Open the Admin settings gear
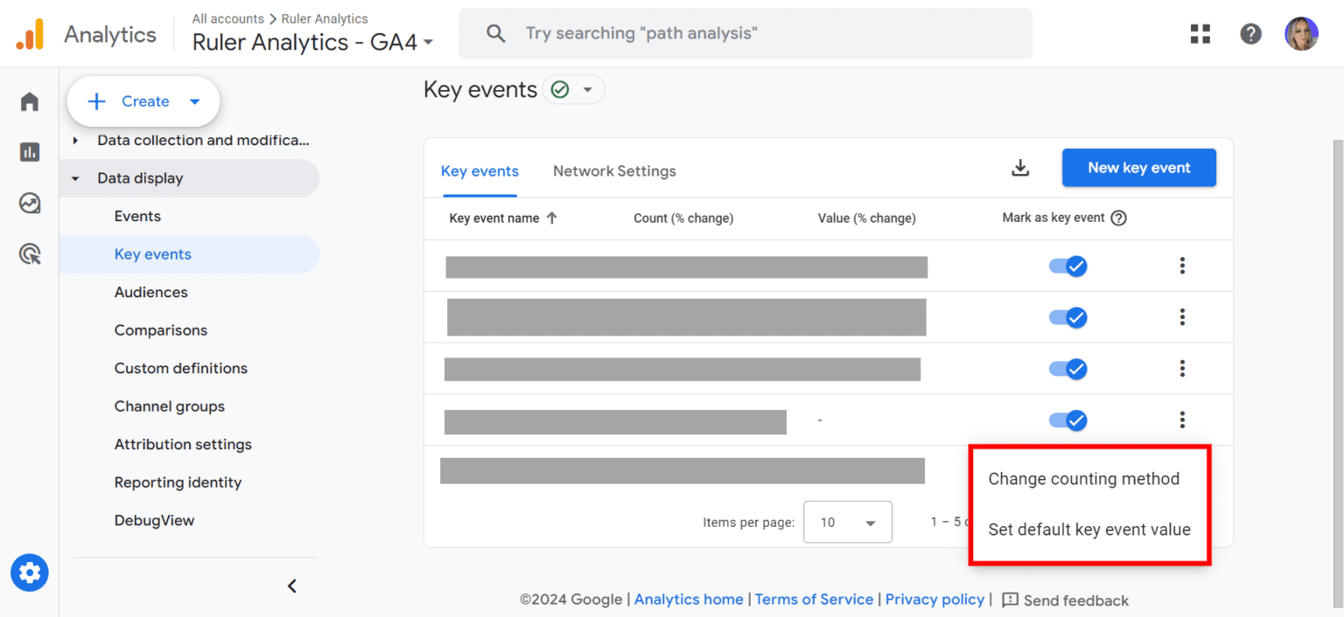The height and width of the screenshot is (617, 1344). click(x=29, y=572)
